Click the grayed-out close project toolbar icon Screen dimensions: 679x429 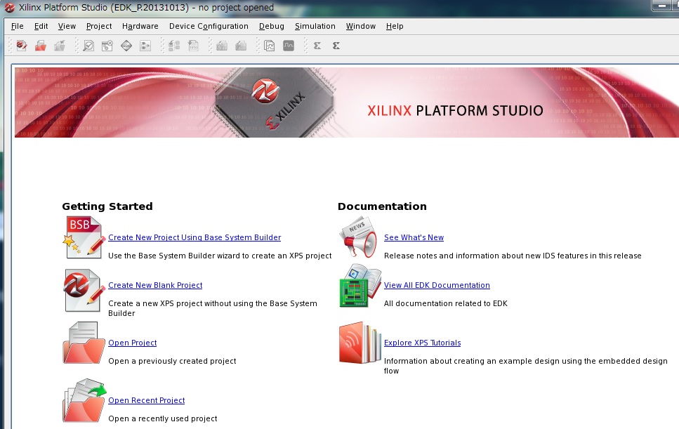[x=60, y=46]
